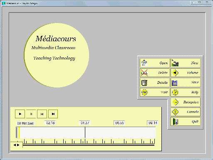Open Help question mark button

[x=186, y=92]
